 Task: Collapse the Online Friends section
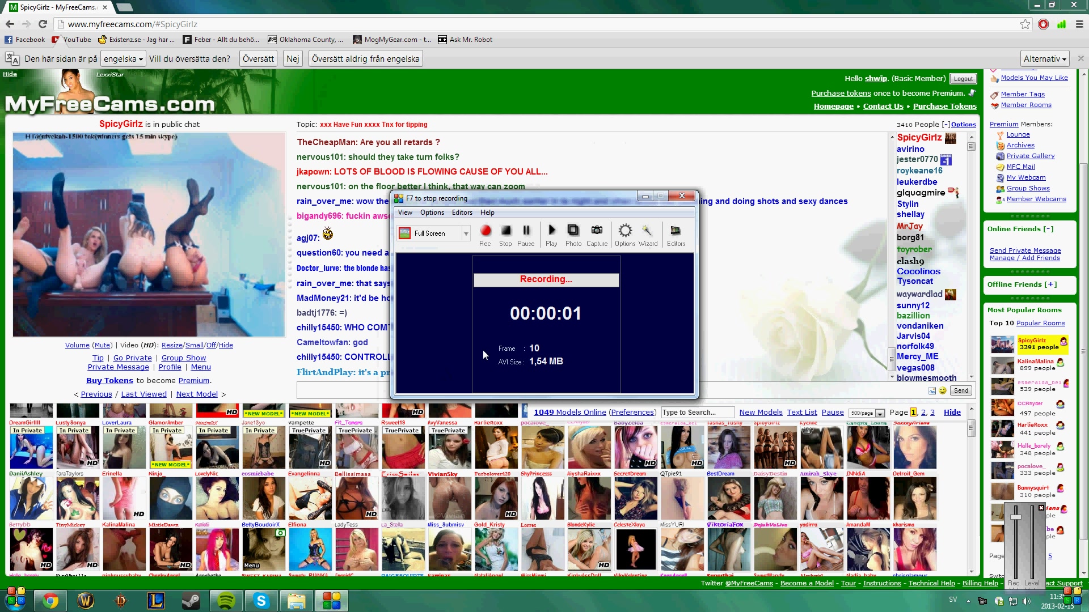coord(1048,229)
